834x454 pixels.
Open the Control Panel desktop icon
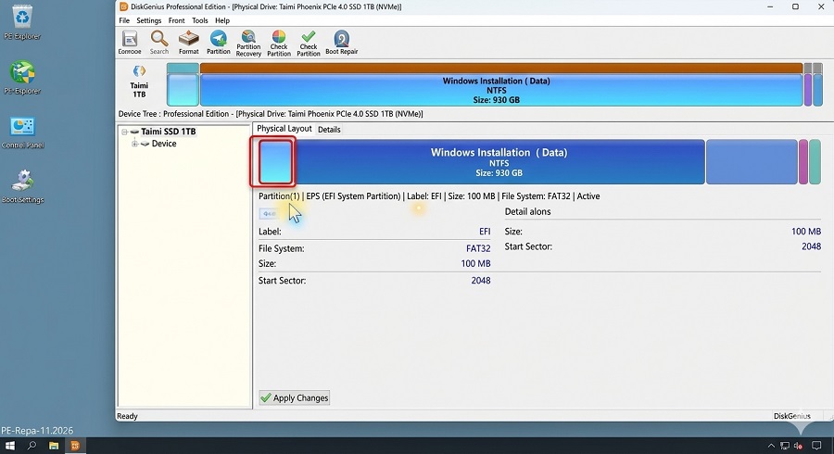click(22, 132)
